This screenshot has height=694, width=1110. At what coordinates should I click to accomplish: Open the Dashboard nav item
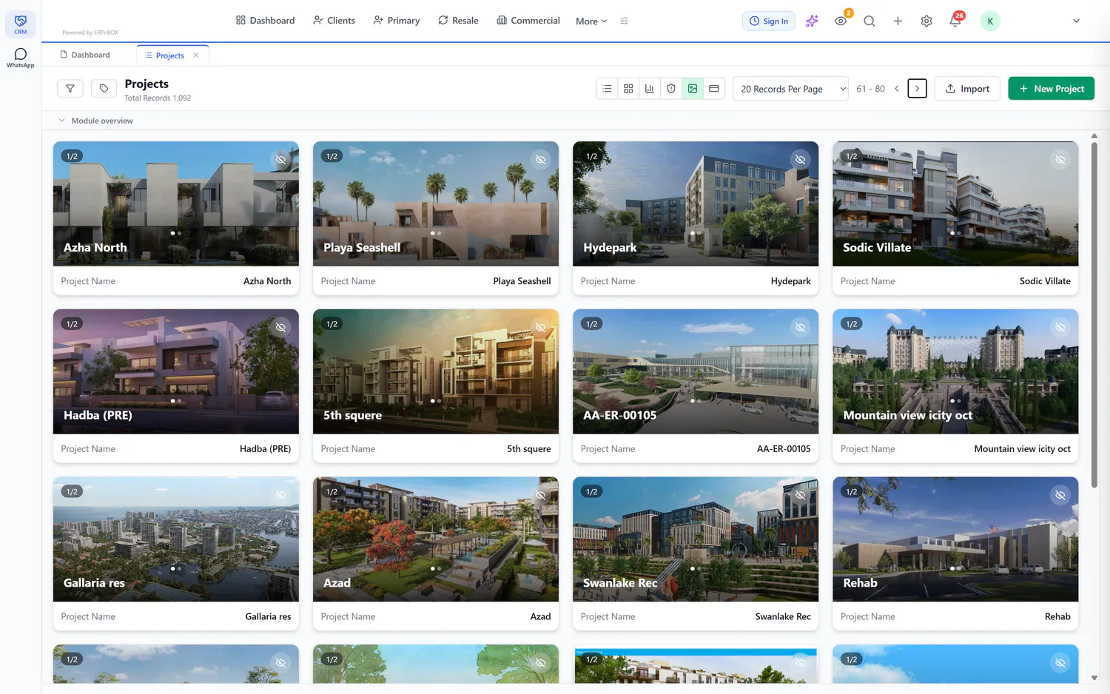(x=265, y=21)
